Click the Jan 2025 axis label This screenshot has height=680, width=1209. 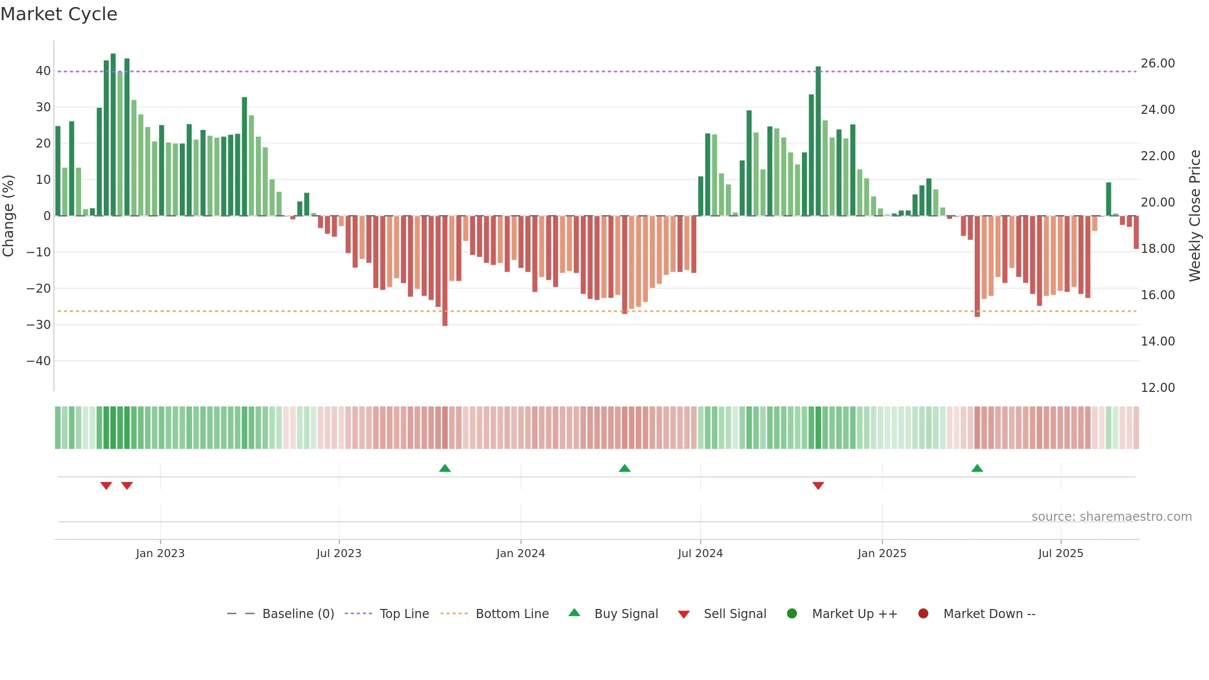coord(882,553)
